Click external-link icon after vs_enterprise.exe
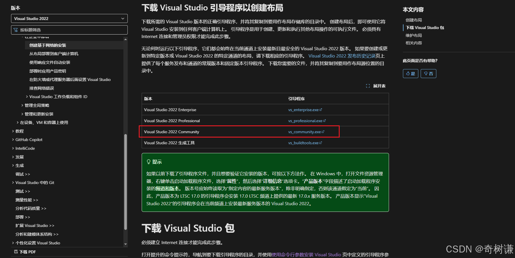This screenshot has height=258, width=515. tap(321, 110)
